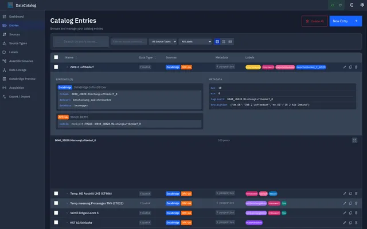Image resolution: width=367 pixels, height=229 pixels.
Task: Click the green sync status icon
Action: coord(333,5)
